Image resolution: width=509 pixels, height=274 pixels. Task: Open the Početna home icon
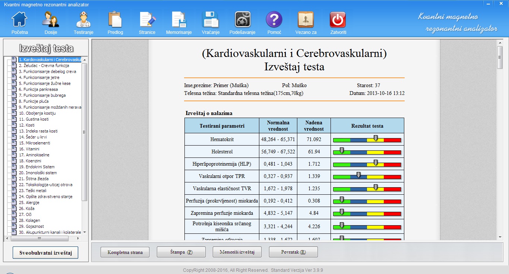click(x=19, y=20)
